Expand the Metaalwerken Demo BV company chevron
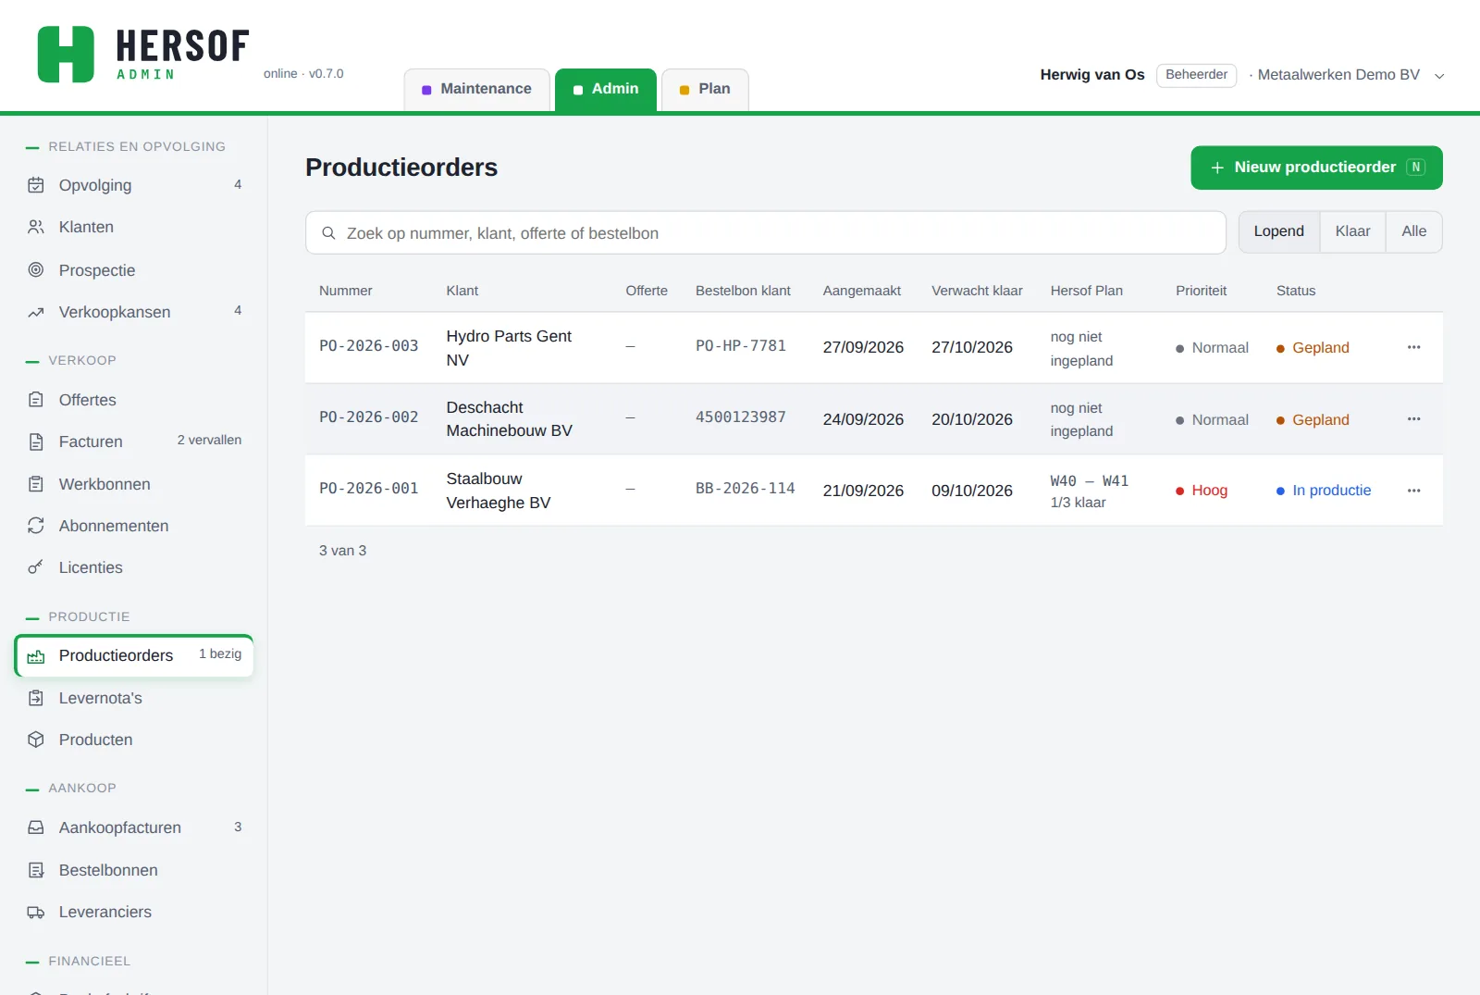 [x=1439, y=76]
